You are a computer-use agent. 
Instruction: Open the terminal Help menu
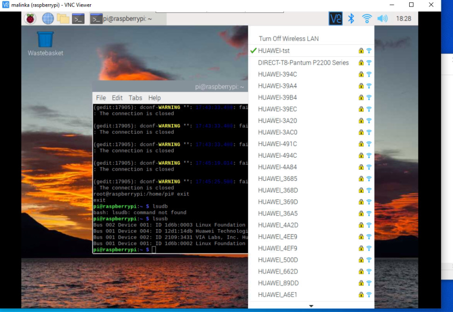pyautogui.click(x=154, y=98)
